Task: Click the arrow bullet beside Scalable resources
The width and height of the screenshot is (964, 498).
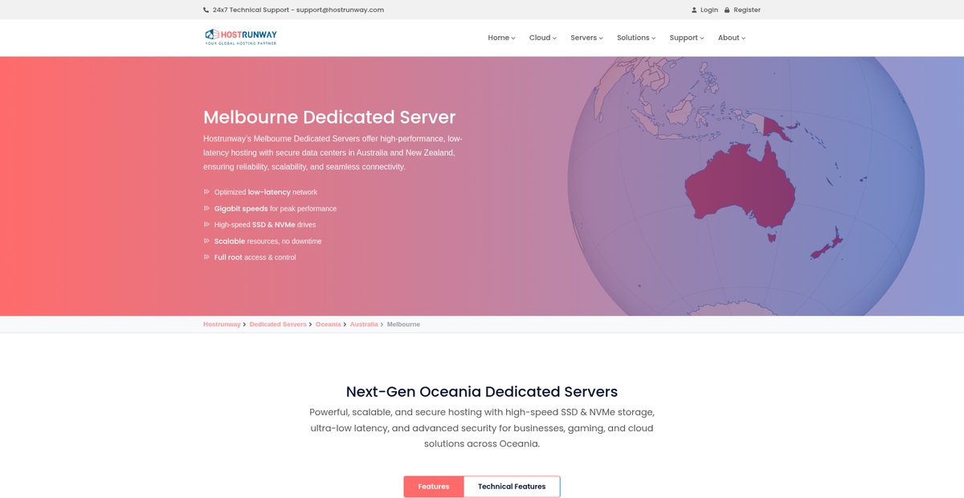Action: [x=206, y=241]
